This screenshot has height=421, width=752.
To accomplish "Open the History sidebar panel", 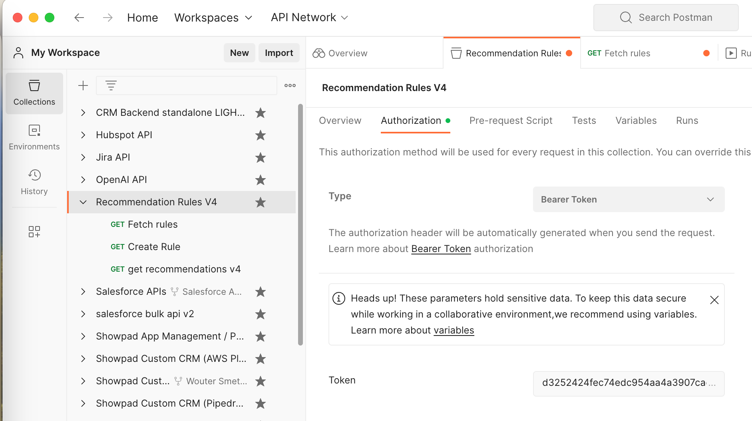I will 34,183.
